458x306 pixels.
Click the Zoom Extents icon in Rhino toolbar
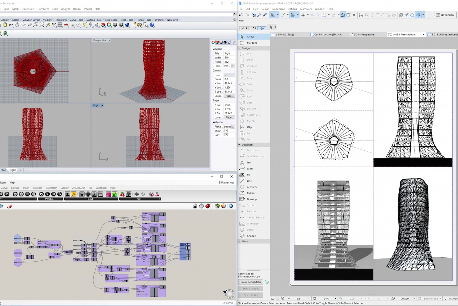point(42,25)
